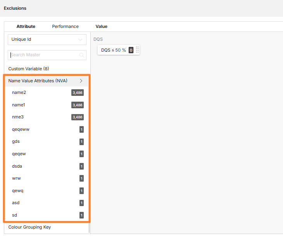Click the count badge beside qeqeww
The height and width of the screenshot is (241, 283).
click(81, 130)
